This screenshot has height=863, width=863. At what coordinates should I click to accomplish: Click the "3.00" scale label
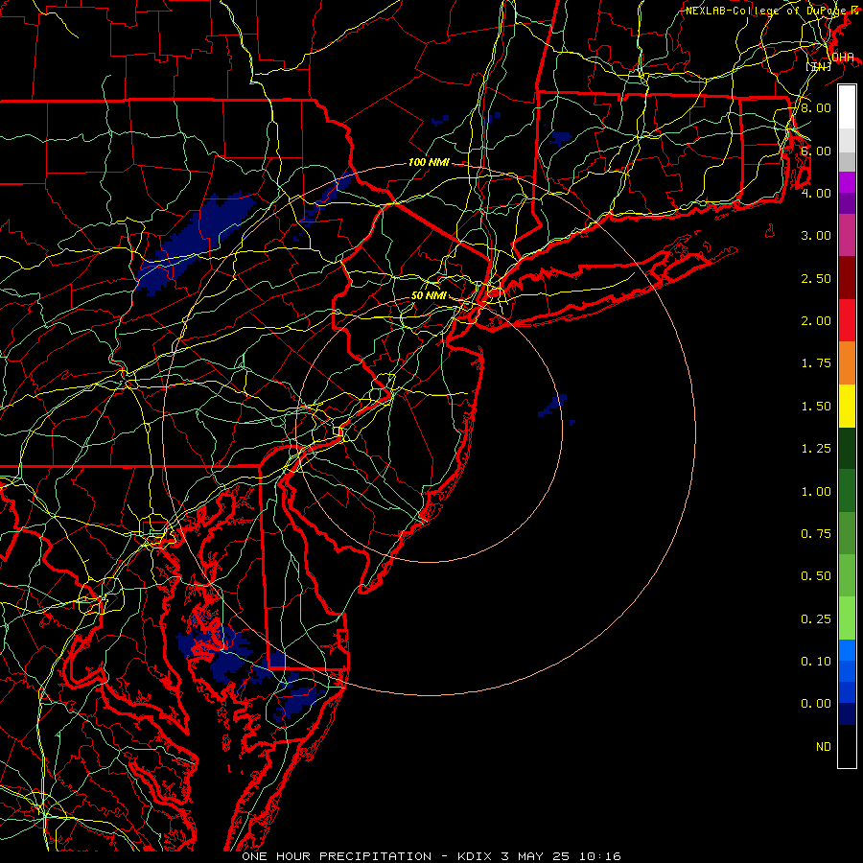(x=816, y=236)
